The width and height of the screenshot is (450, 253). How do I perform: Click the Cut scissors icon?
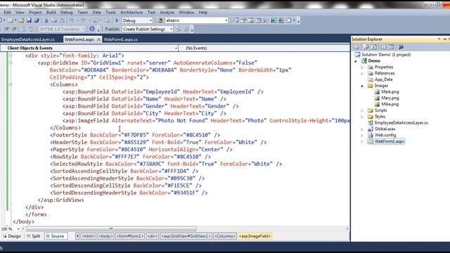tap(46, 20)
